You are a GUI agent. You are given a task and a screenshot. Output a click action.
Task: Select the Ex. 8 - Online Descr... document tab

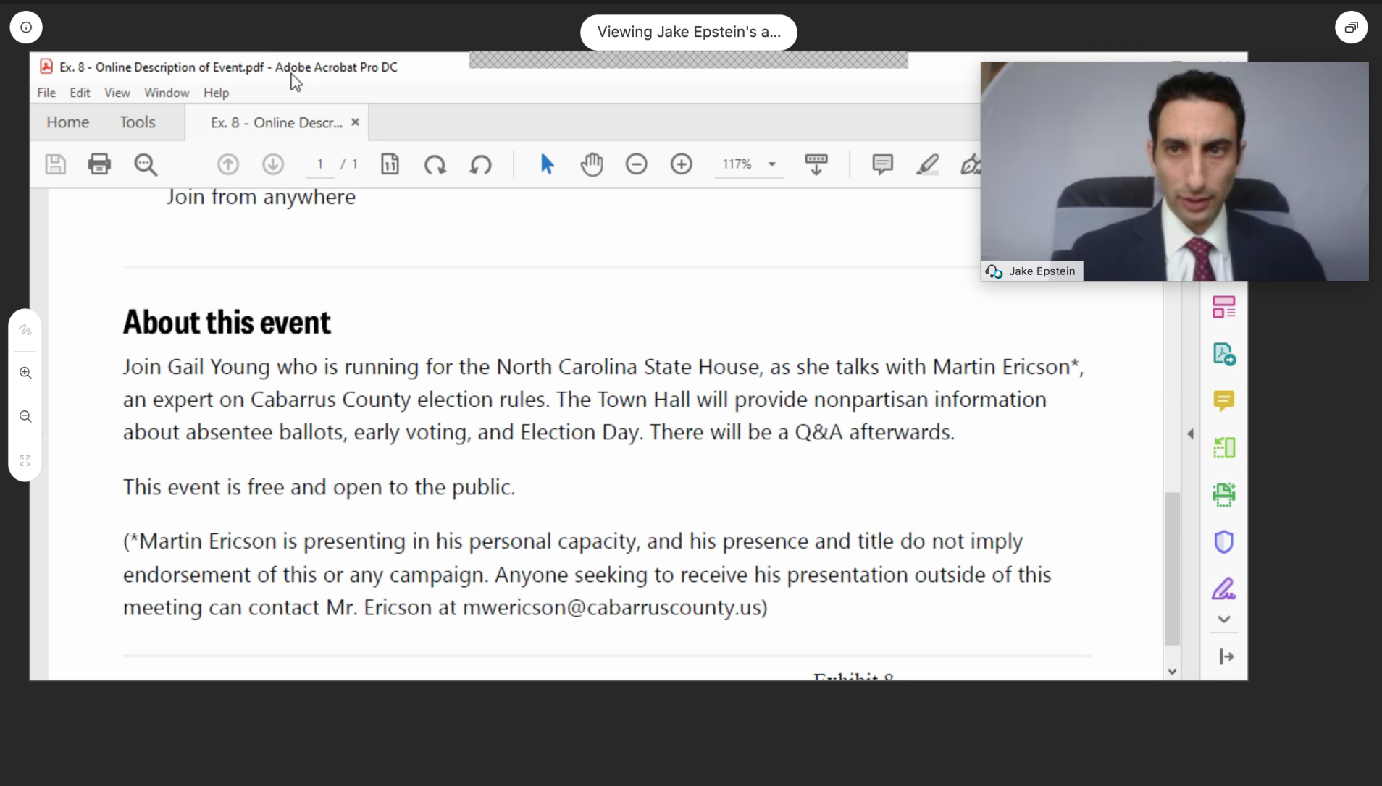tap(276, 123)
